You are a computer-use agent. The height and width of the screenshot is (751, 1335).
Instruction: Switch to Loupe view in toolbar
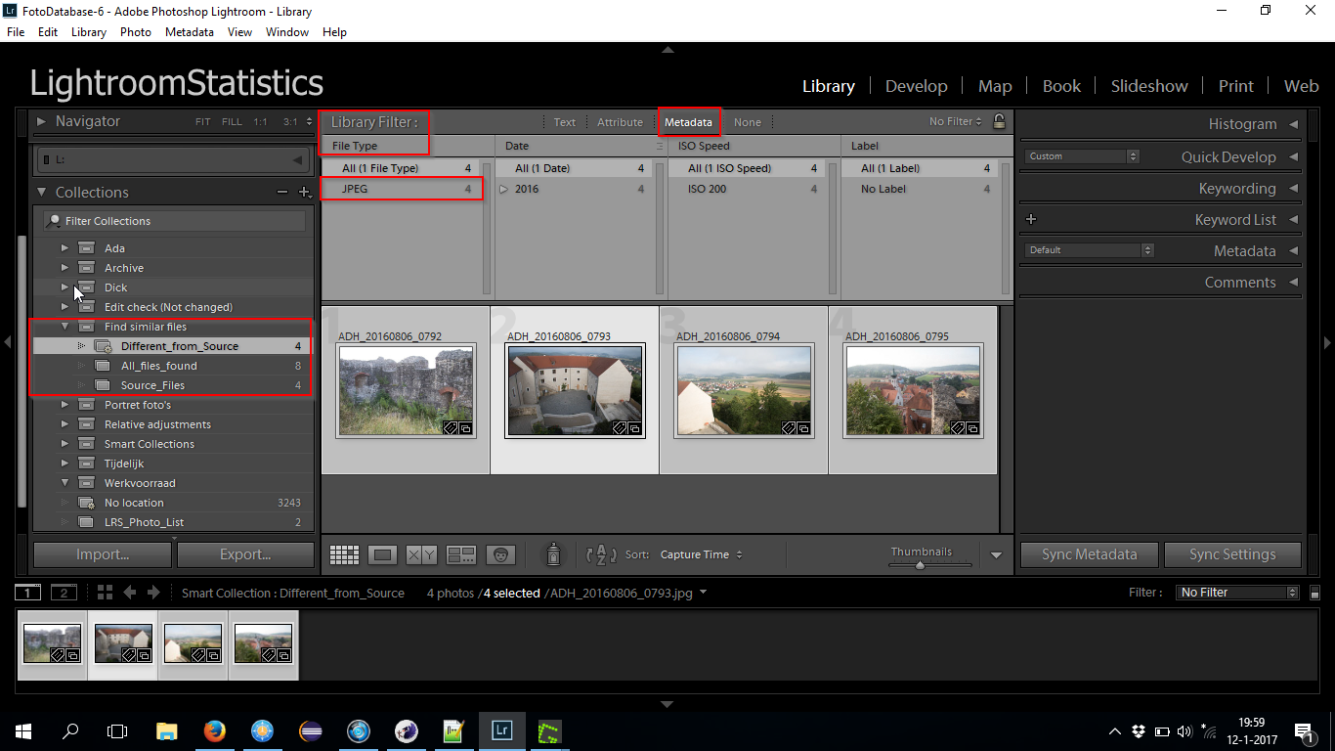(x=383, y=554)
